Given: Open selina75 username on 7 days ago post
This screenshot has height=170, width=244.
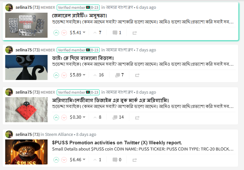Looking at the screenshot, I should tap(24, 50).
